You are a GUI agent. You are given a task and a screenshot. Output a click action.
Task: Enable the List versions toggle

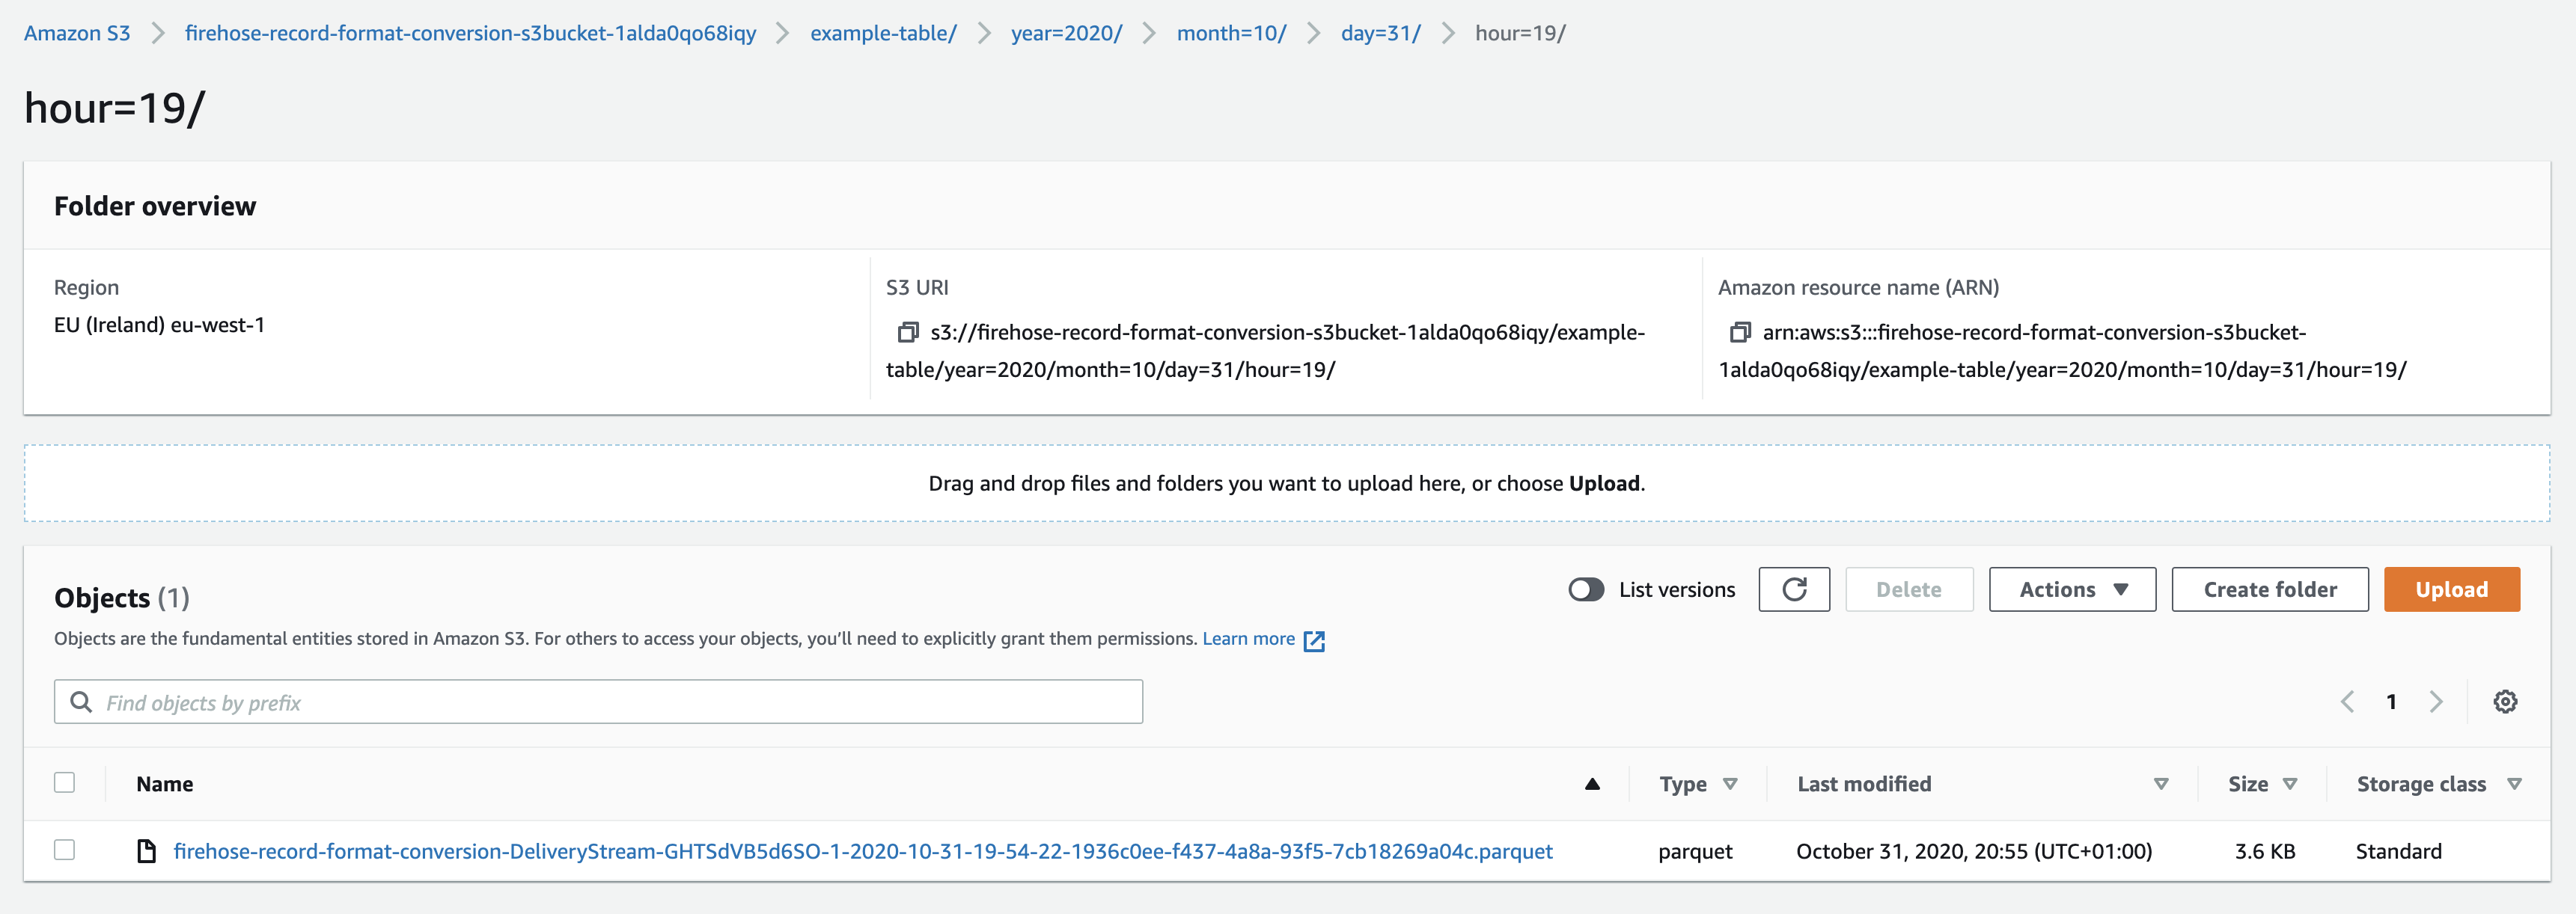1585,589
